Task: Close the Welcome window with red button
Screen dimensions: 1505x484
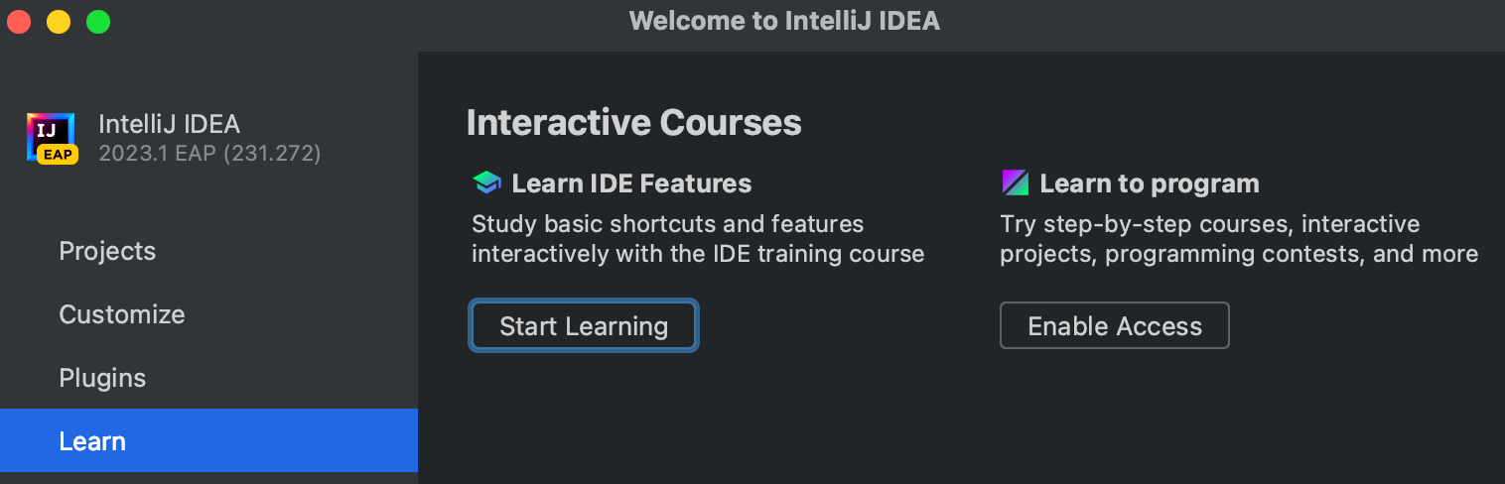Action: pyautogui.click(x=19, y=21)
